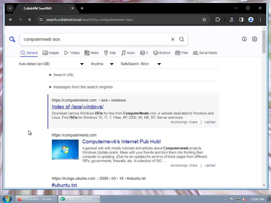Open site information icon in address bar
This screenshot has height=203, width=271.
point(41,20)
